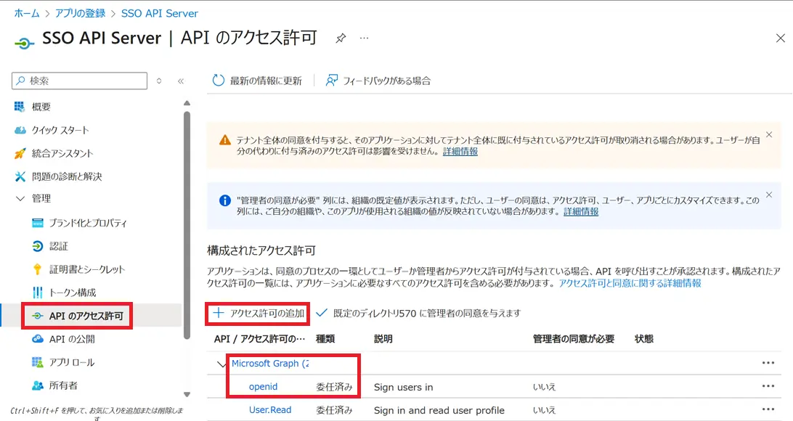Open the more options ellipsis beside title

tap(364, 38)
